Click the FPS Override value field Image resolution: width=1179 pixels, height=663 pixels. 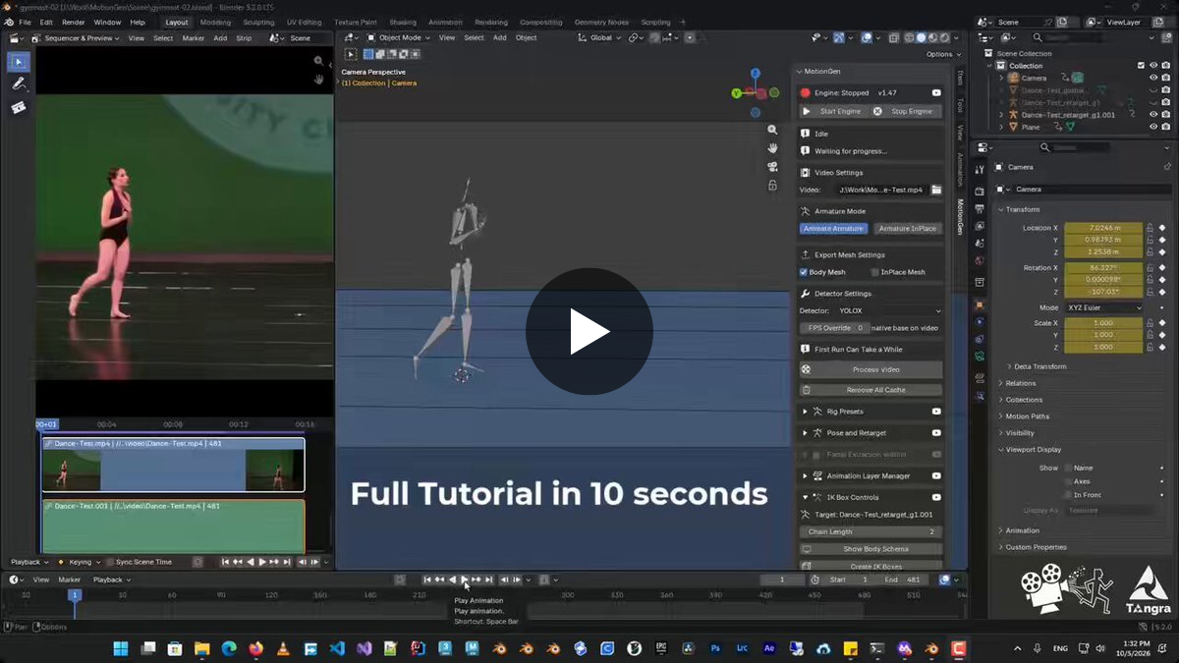pyautogui.click(x=834, y=328)
